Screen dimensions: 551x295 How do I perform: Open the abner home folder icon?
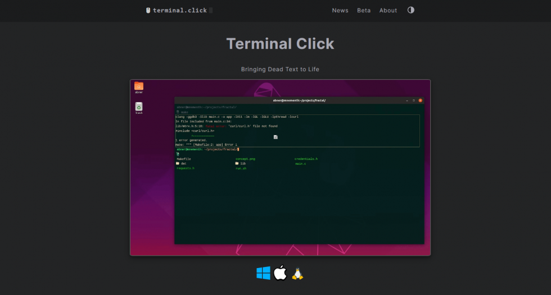139,86
